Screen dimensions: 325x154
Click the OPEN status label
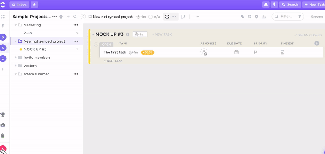tap(107, 45)
